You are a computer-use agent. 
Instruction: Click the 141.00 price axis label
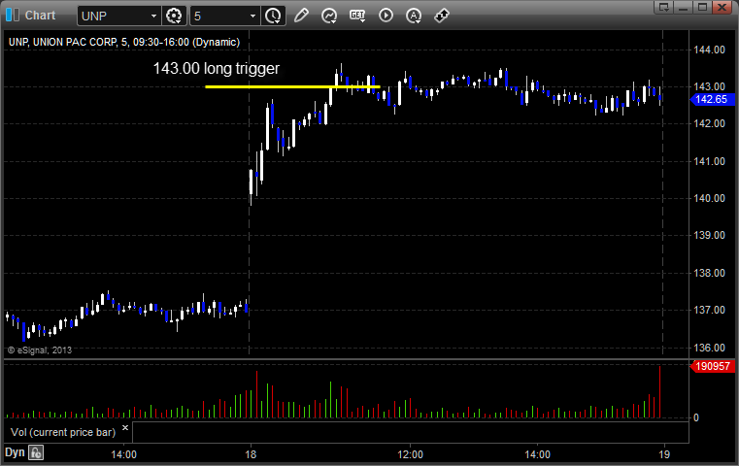coord(709,161)
